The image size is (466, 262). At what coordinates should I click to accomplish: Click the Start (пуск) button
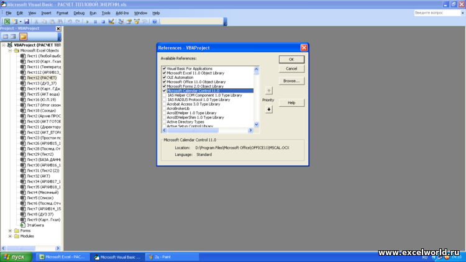click(x=16, y=257)
